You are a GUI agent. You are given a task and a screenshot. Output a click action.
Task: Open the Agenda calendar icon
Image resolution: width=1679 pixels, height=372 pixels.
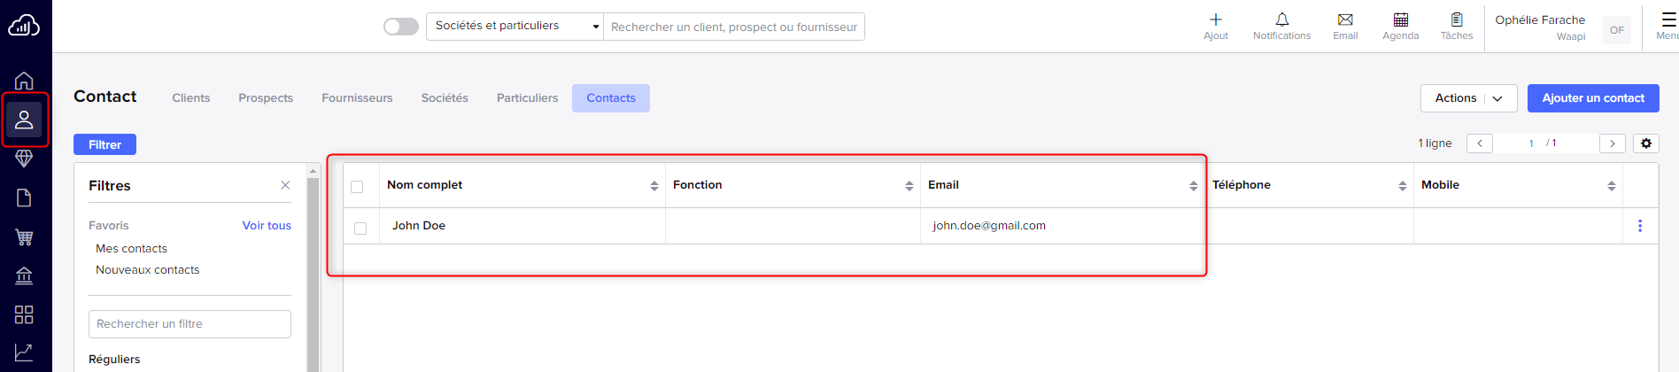(x=1401, y=19)
